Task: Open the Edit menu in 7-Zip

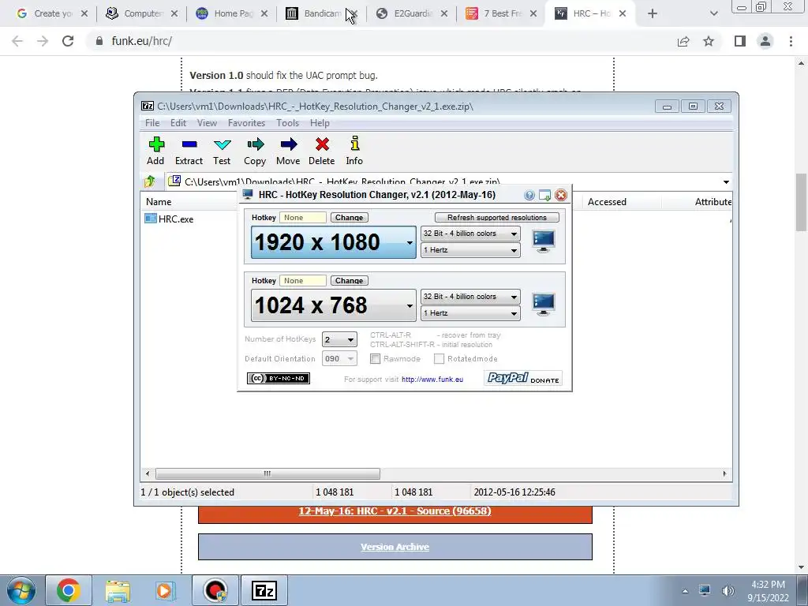Action: 178,122
